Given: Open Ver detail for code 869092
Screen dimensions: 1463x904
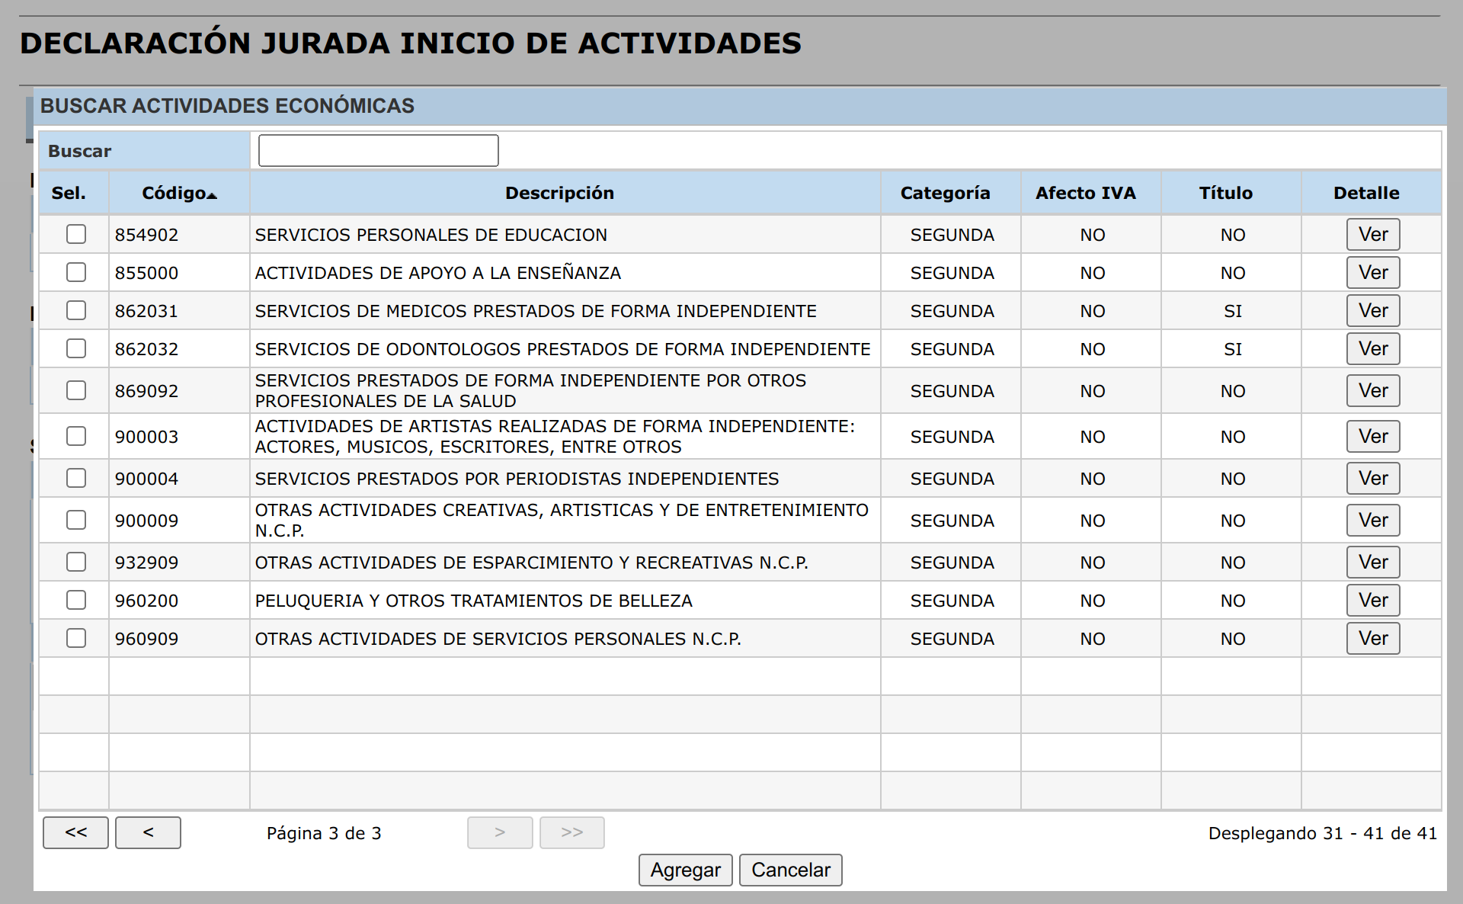Looking at the screenshot, I should coord(1372,390).
